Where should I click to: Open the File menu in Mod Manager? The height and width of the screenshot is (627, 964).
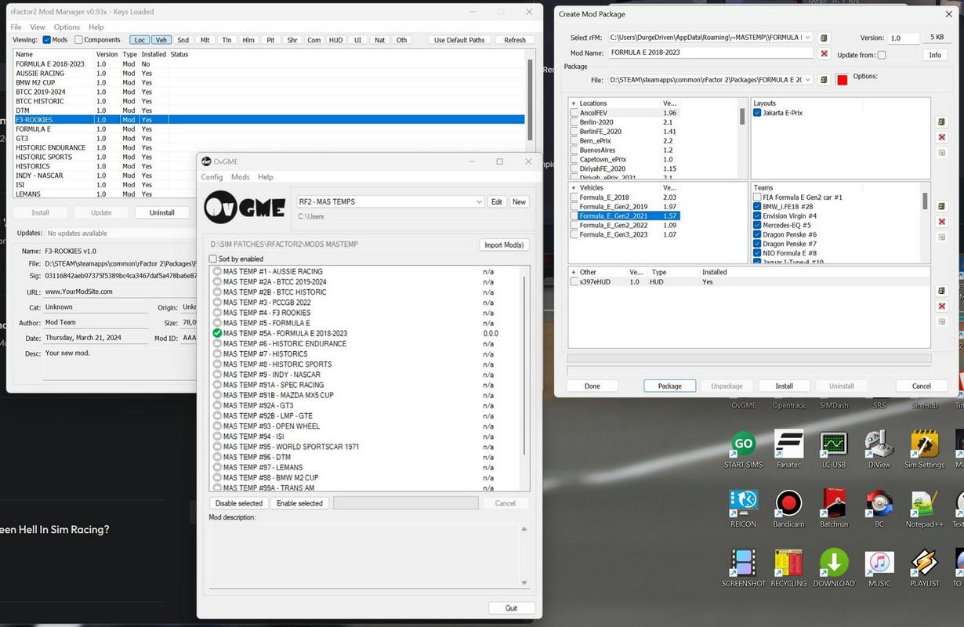click(x=16, y=27)
